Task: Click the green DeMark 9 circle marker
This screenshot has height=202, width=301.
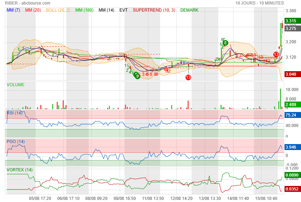Action: 138,76
